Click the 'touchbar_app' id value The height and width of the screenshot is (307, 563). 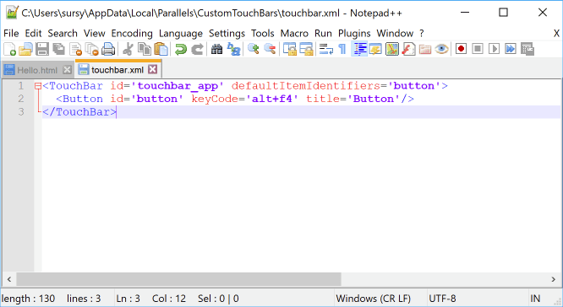point(178,86)
